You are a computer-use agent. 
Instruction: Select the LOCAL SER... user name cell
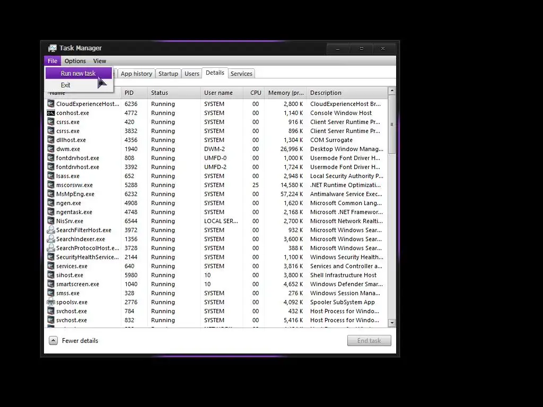(x=221, y=221)
